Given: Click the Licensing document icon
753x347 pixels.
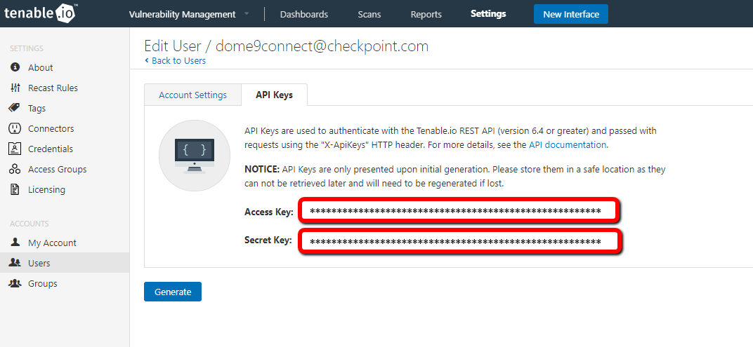Looking at the screenshot, I should (15, 189).
